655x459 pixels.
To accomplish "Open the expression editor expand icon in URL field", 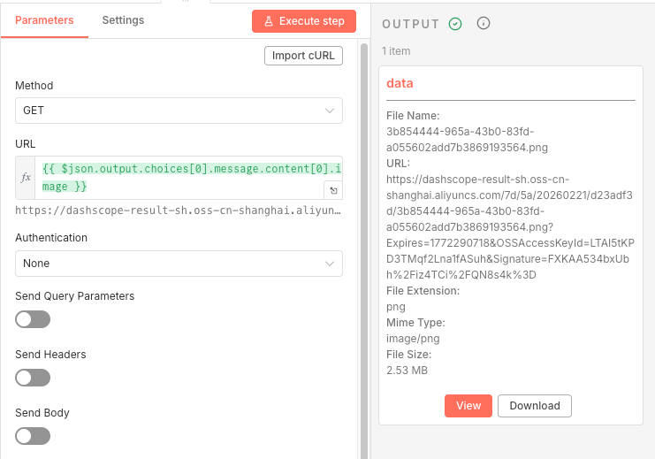I will (332, 190).
